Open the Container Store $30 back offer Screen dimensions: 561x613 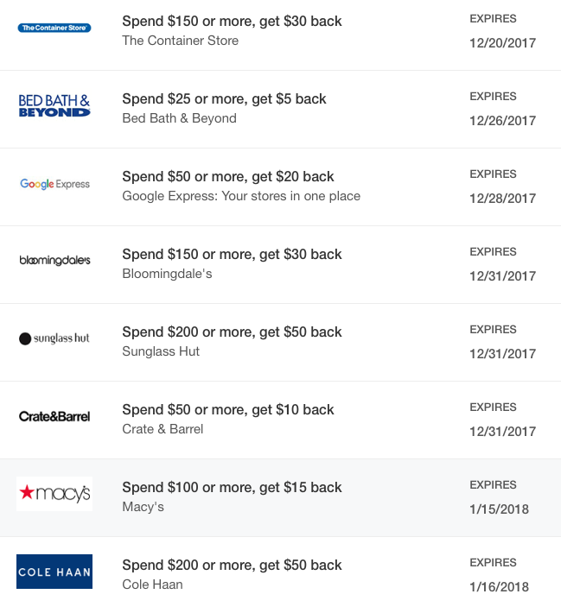[232, 21]
